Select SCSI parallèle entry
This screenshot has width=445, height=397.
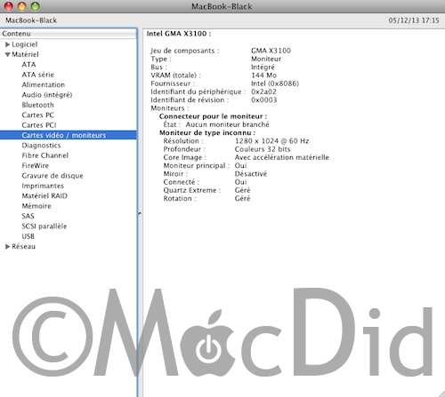[x=44, y=226]
